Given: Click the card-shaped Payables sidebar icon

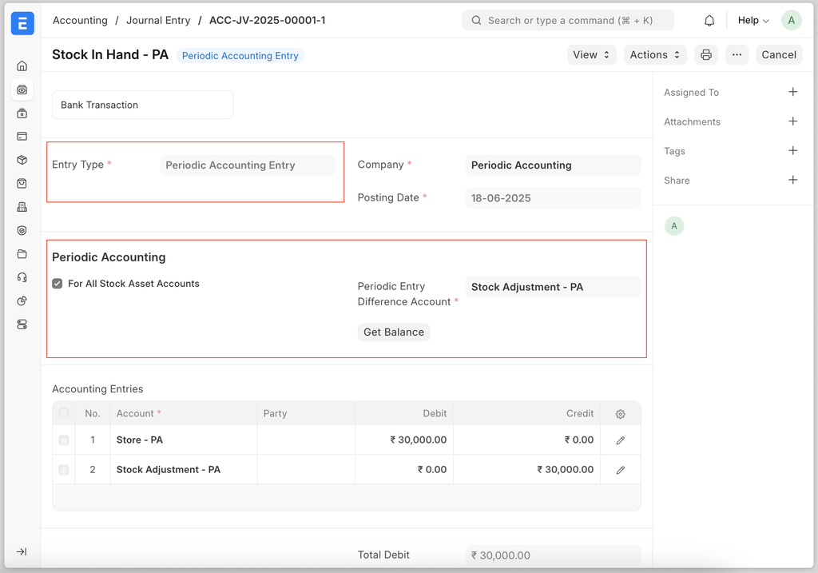Looking at the screenshot, I should click(22, 136).
